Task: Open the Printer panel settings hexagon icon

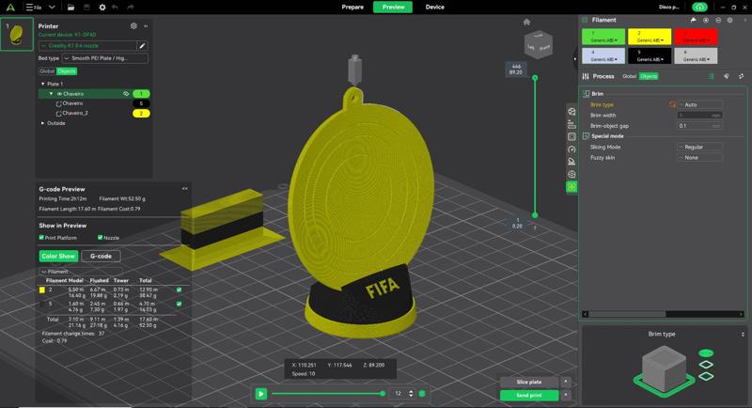Action: (x=133, y=26)
